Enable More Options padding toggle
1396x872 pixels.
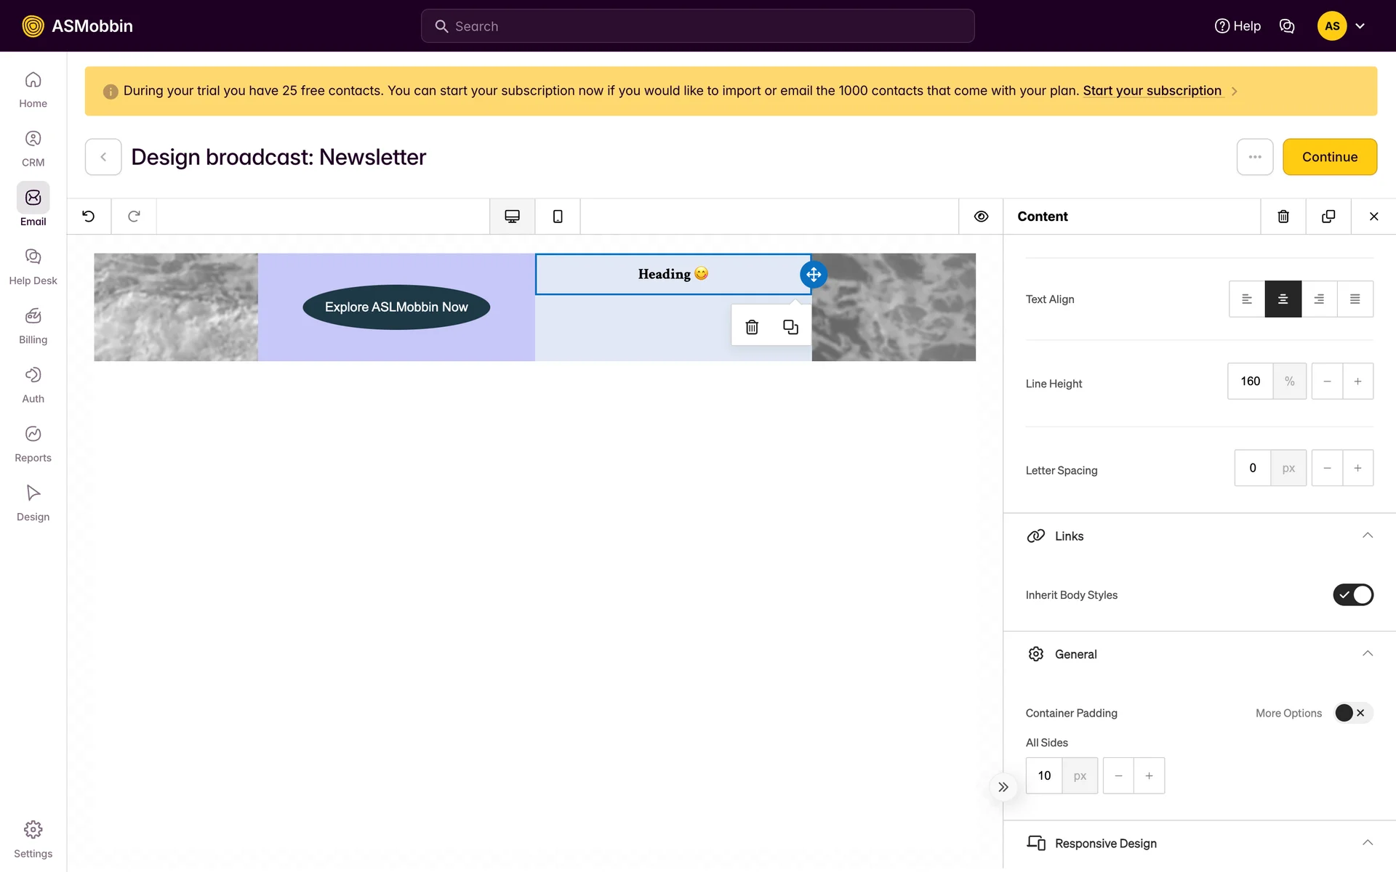(x=1353, y=713)
